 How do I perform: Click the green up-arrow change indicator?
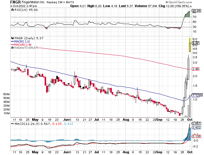pos(191,6)
